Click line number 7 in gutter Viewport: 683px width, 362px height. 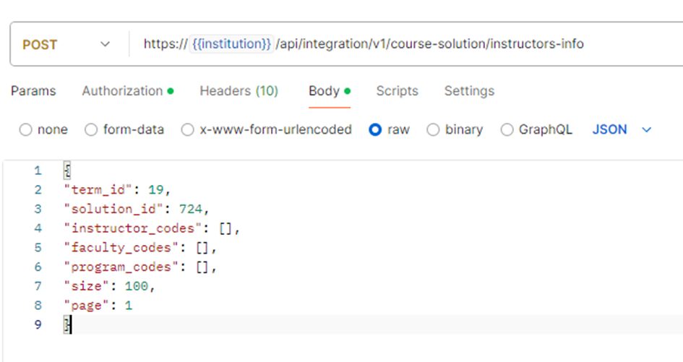point(38,286)
